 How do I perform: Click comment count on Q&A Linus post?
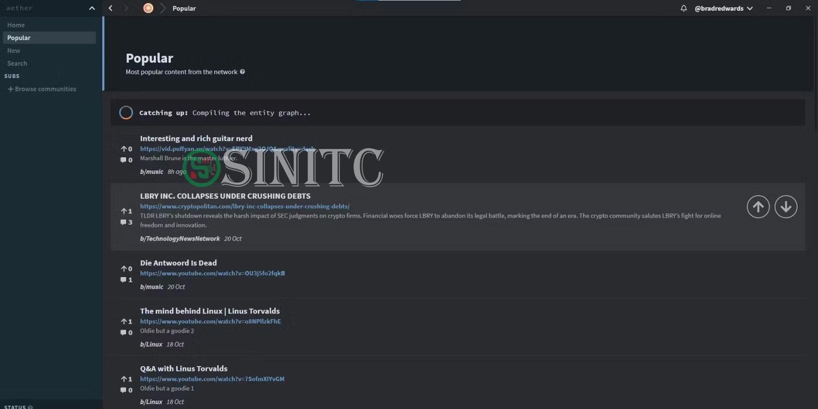tap(127, 390)
